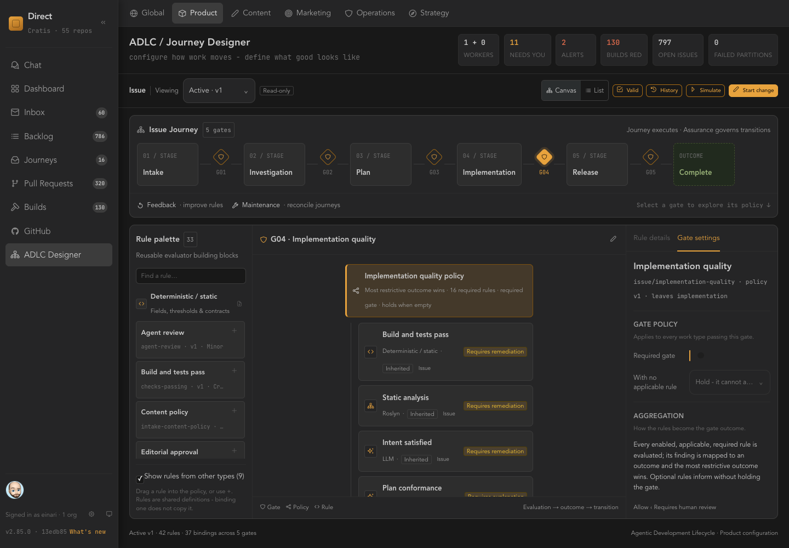Toggle Show rules from other types checkbox
789x548 pixels.
click(x=140, y=478)
